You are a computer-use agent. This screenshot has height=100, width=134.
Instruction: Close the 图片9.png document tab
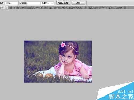tap(125, 8)
